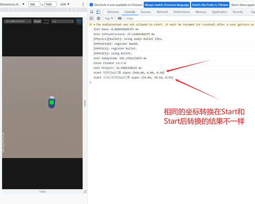Image resolution: width=255 pixels, height=204 pixels.
Task: Click Always match Chrome's language button
Action: pyautogui.click(x=167, y=5)
